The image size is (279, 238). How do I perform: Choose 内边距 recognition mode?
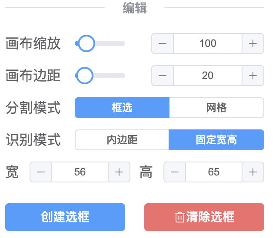[x=122, y=140]
